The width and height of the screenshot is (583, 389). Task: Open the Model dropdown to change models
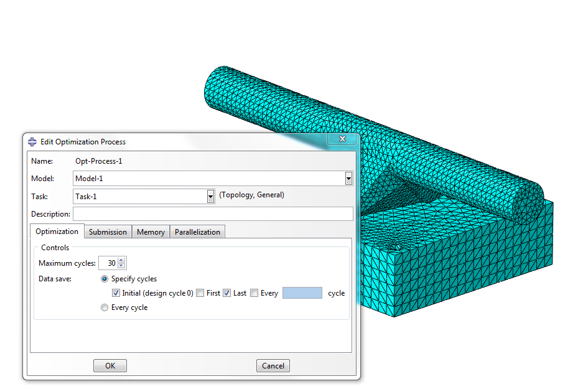click(348, 178)
